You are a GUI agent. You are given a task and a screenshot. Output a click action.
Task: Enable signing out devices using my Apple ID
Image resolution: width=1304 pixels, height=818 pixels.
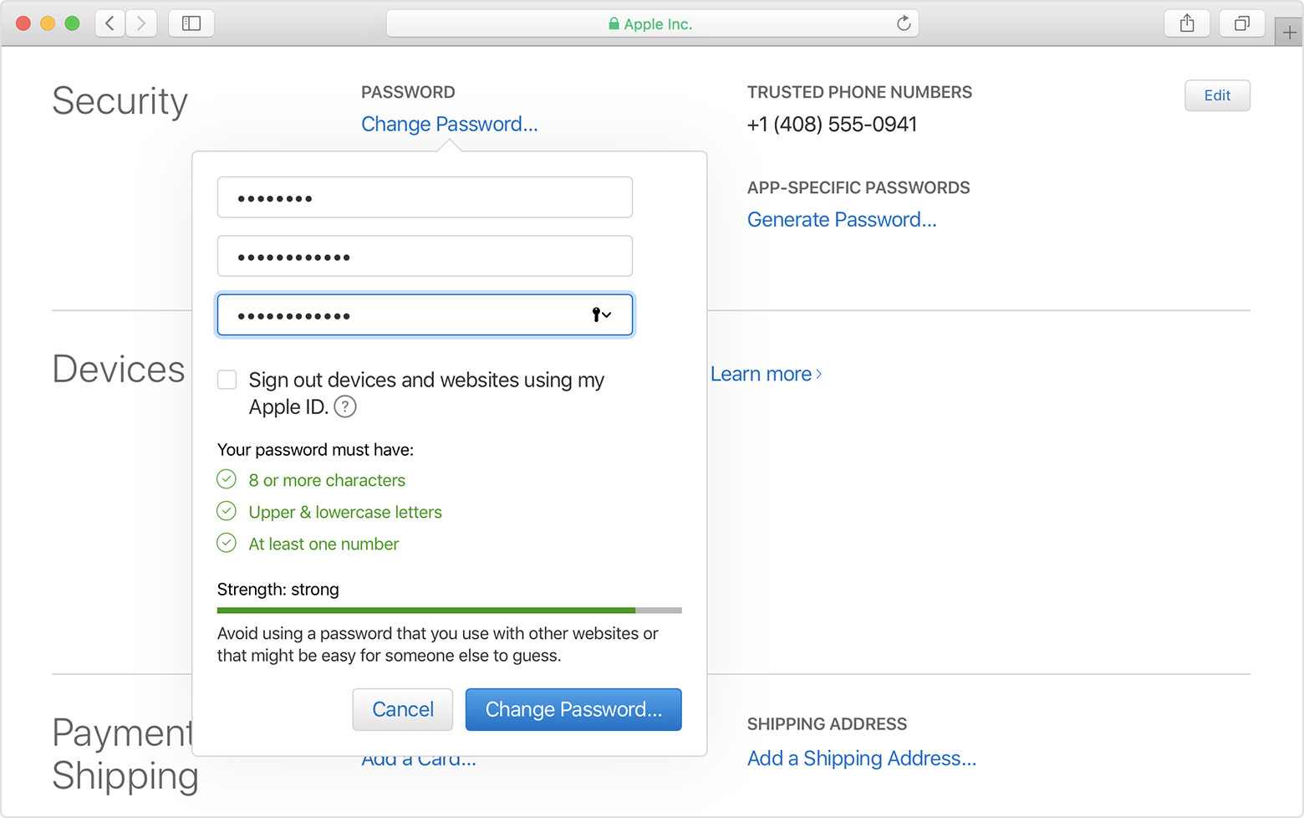click(x=227, y=380)
